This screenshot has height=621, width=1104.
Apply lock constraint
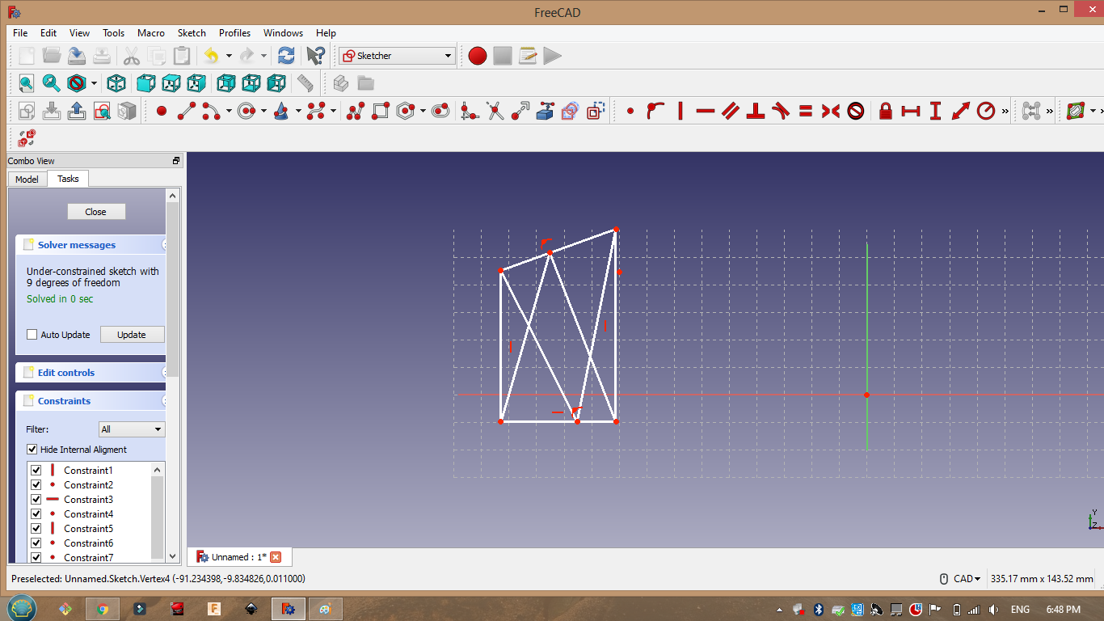pos(886,111)
